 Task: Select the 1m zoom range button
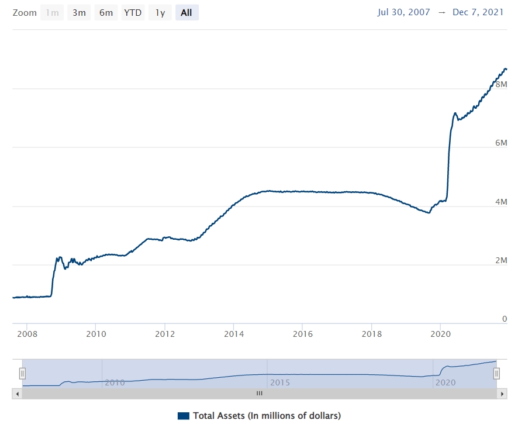(52, 12)
